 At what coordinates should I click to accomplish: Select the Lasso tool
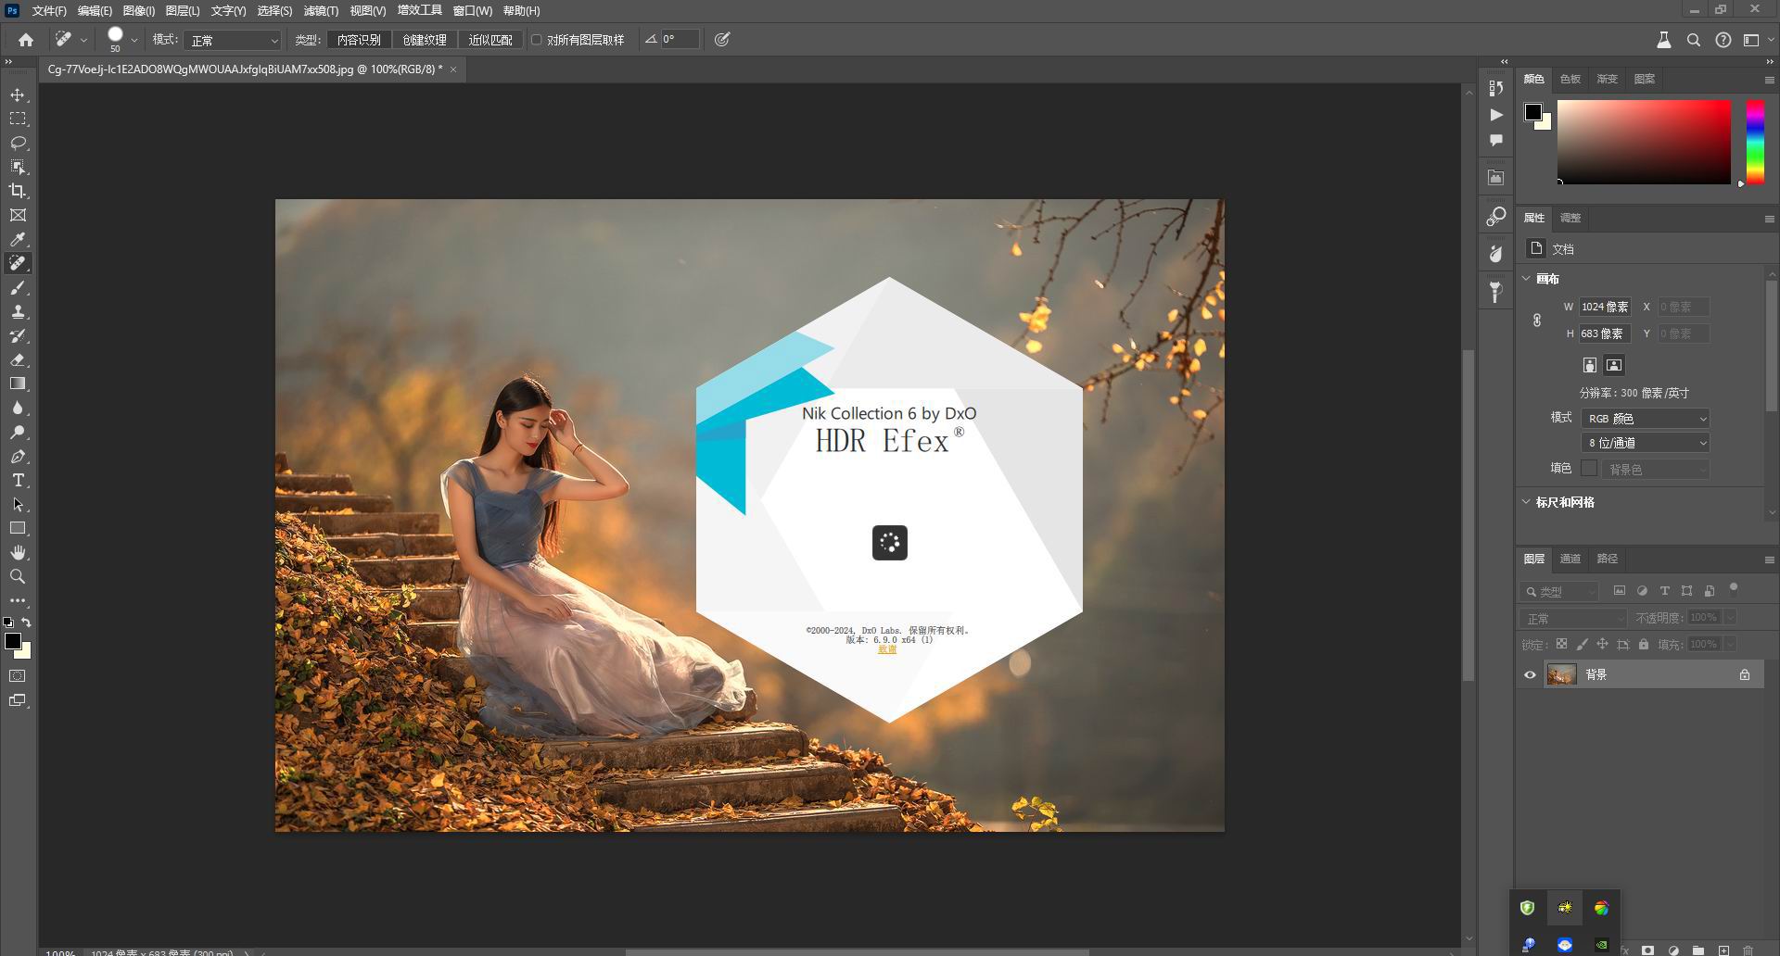pyautogui.click(x=18, y=143)
